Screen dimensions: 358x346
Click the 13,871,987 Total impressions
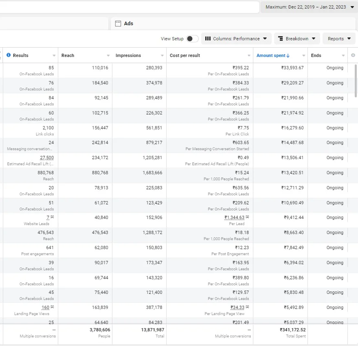[x=152, y=330]
